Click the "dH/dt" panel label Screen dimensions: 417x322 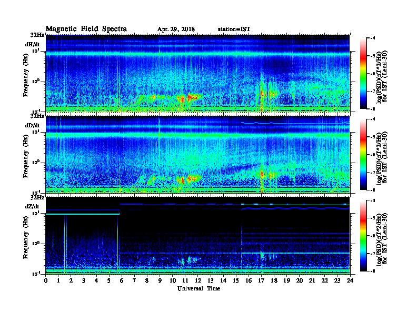pos(33,45)
